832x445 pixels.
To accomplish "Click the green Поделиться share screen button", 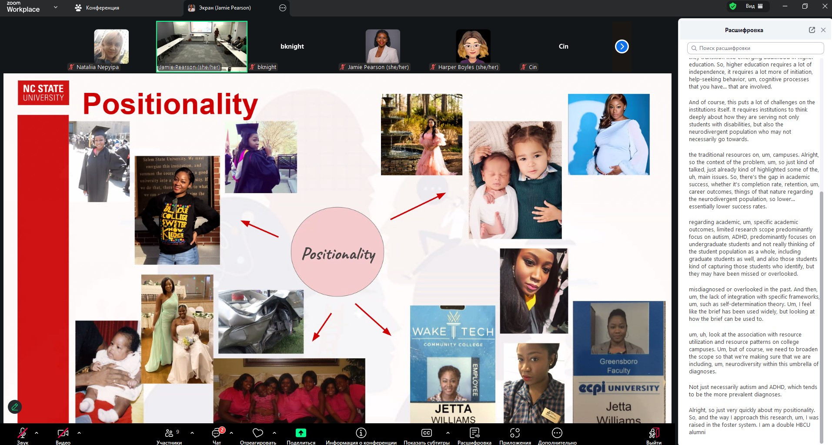I will [x=301, y=433].
